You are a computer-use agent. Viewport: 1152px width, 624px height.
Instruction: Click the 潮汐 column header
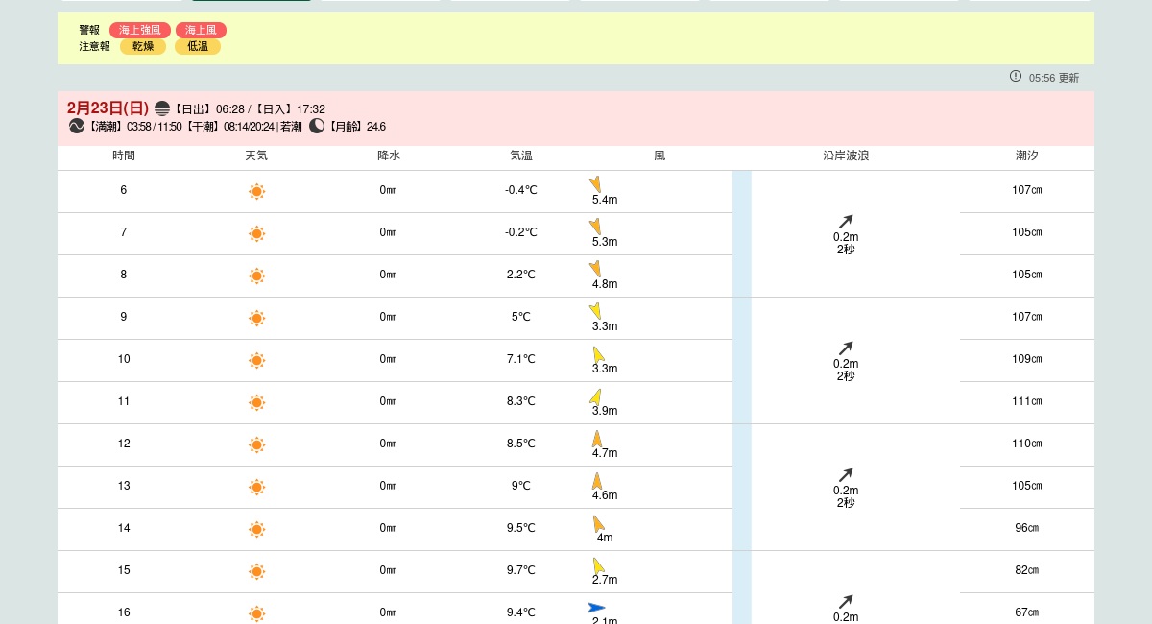point(1027,156)
